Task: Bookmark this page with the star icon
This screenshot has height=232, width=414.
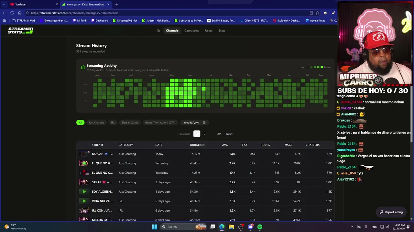Action: coord(317,13)
